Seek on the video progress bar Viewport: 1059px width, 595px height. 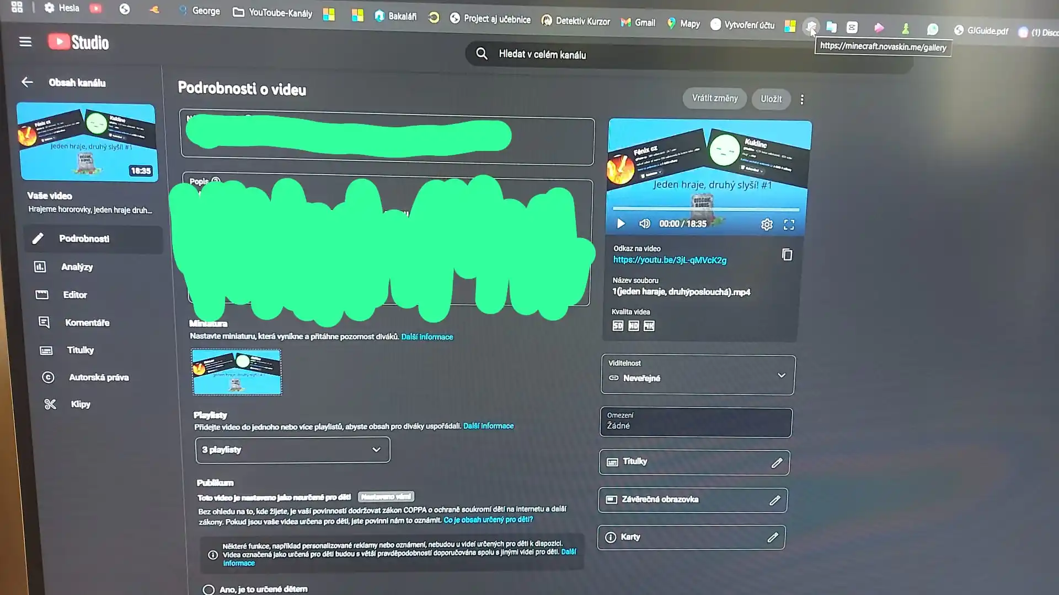point(705,209)
